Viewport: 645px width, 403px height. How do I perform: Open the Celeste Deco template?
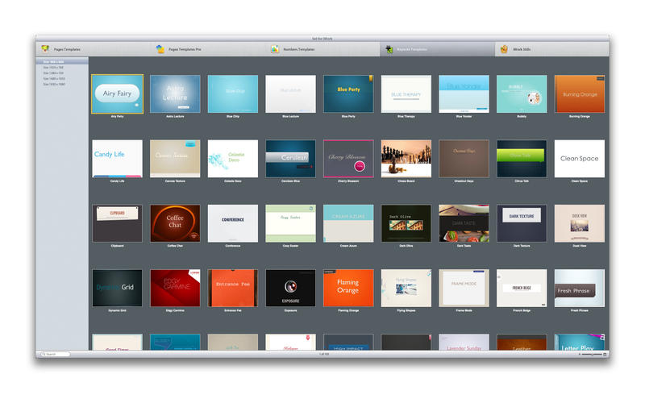(x=233, y=159)
